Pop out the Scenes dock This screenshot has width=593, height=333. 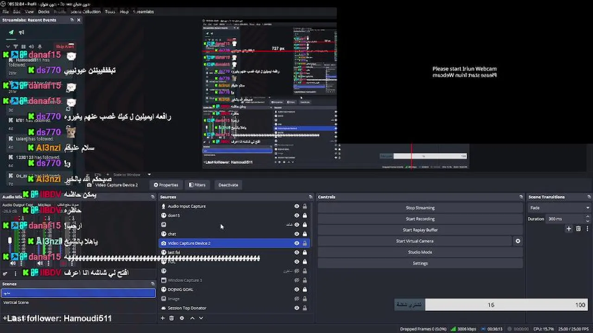click(153, 284)
